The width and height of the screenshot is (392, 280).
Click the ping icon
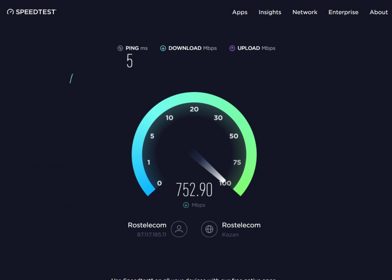click(x=120, y=48)
